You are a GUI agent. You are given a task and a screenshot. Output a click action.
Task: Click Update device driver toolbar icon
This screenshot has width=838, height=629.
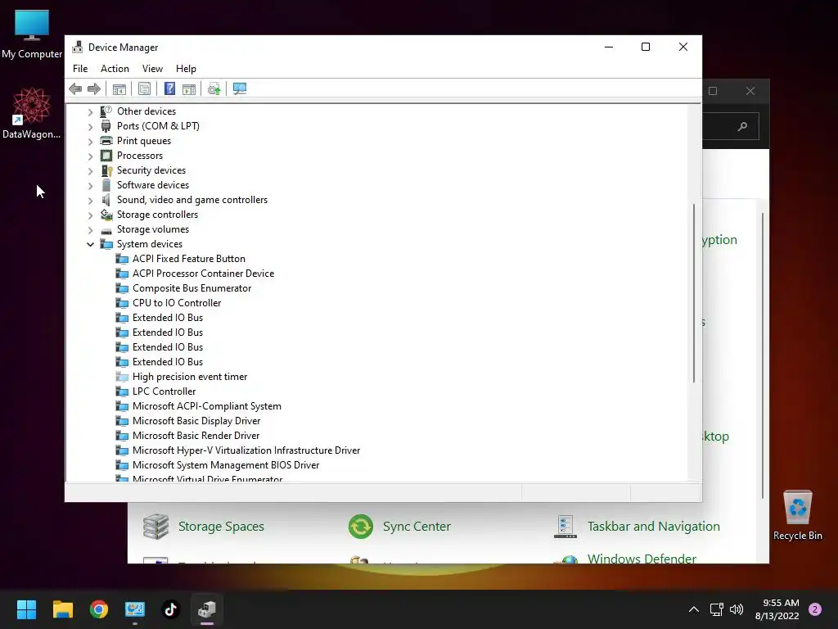point(214,88)
